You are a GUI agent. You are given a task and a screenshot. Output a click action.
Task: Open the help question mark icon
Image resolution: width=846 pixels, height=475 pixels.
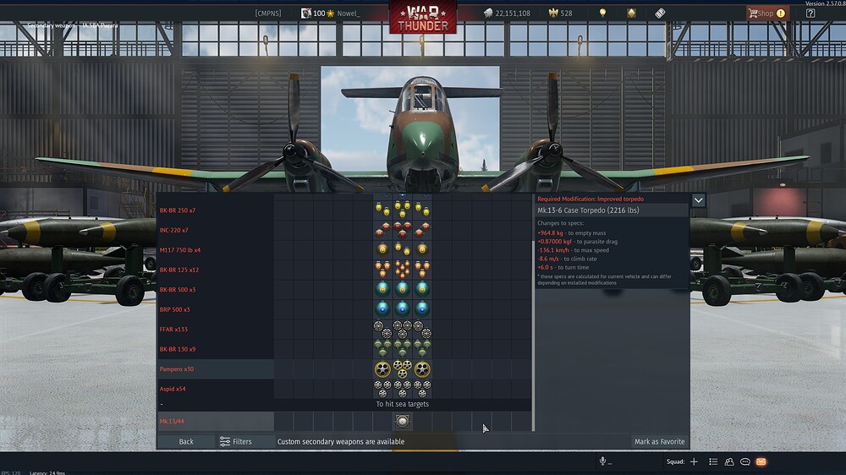click(810, 13)
